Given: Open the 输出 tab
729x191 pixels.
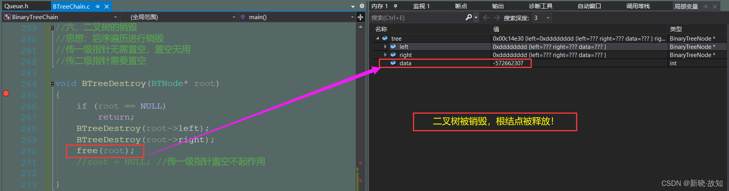Looking at the screenshot, I should point(498,6).
